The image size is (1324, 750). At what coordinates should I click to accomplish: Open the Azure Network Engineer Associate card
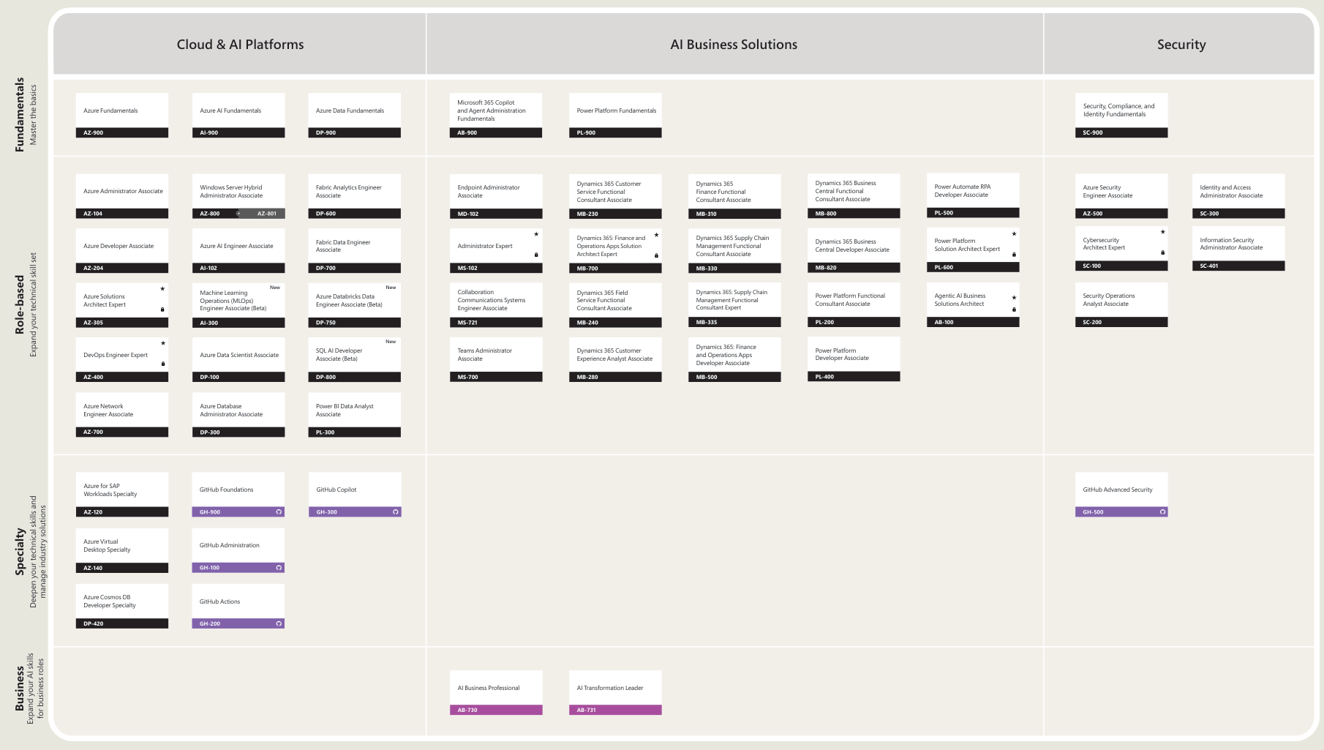122,415
